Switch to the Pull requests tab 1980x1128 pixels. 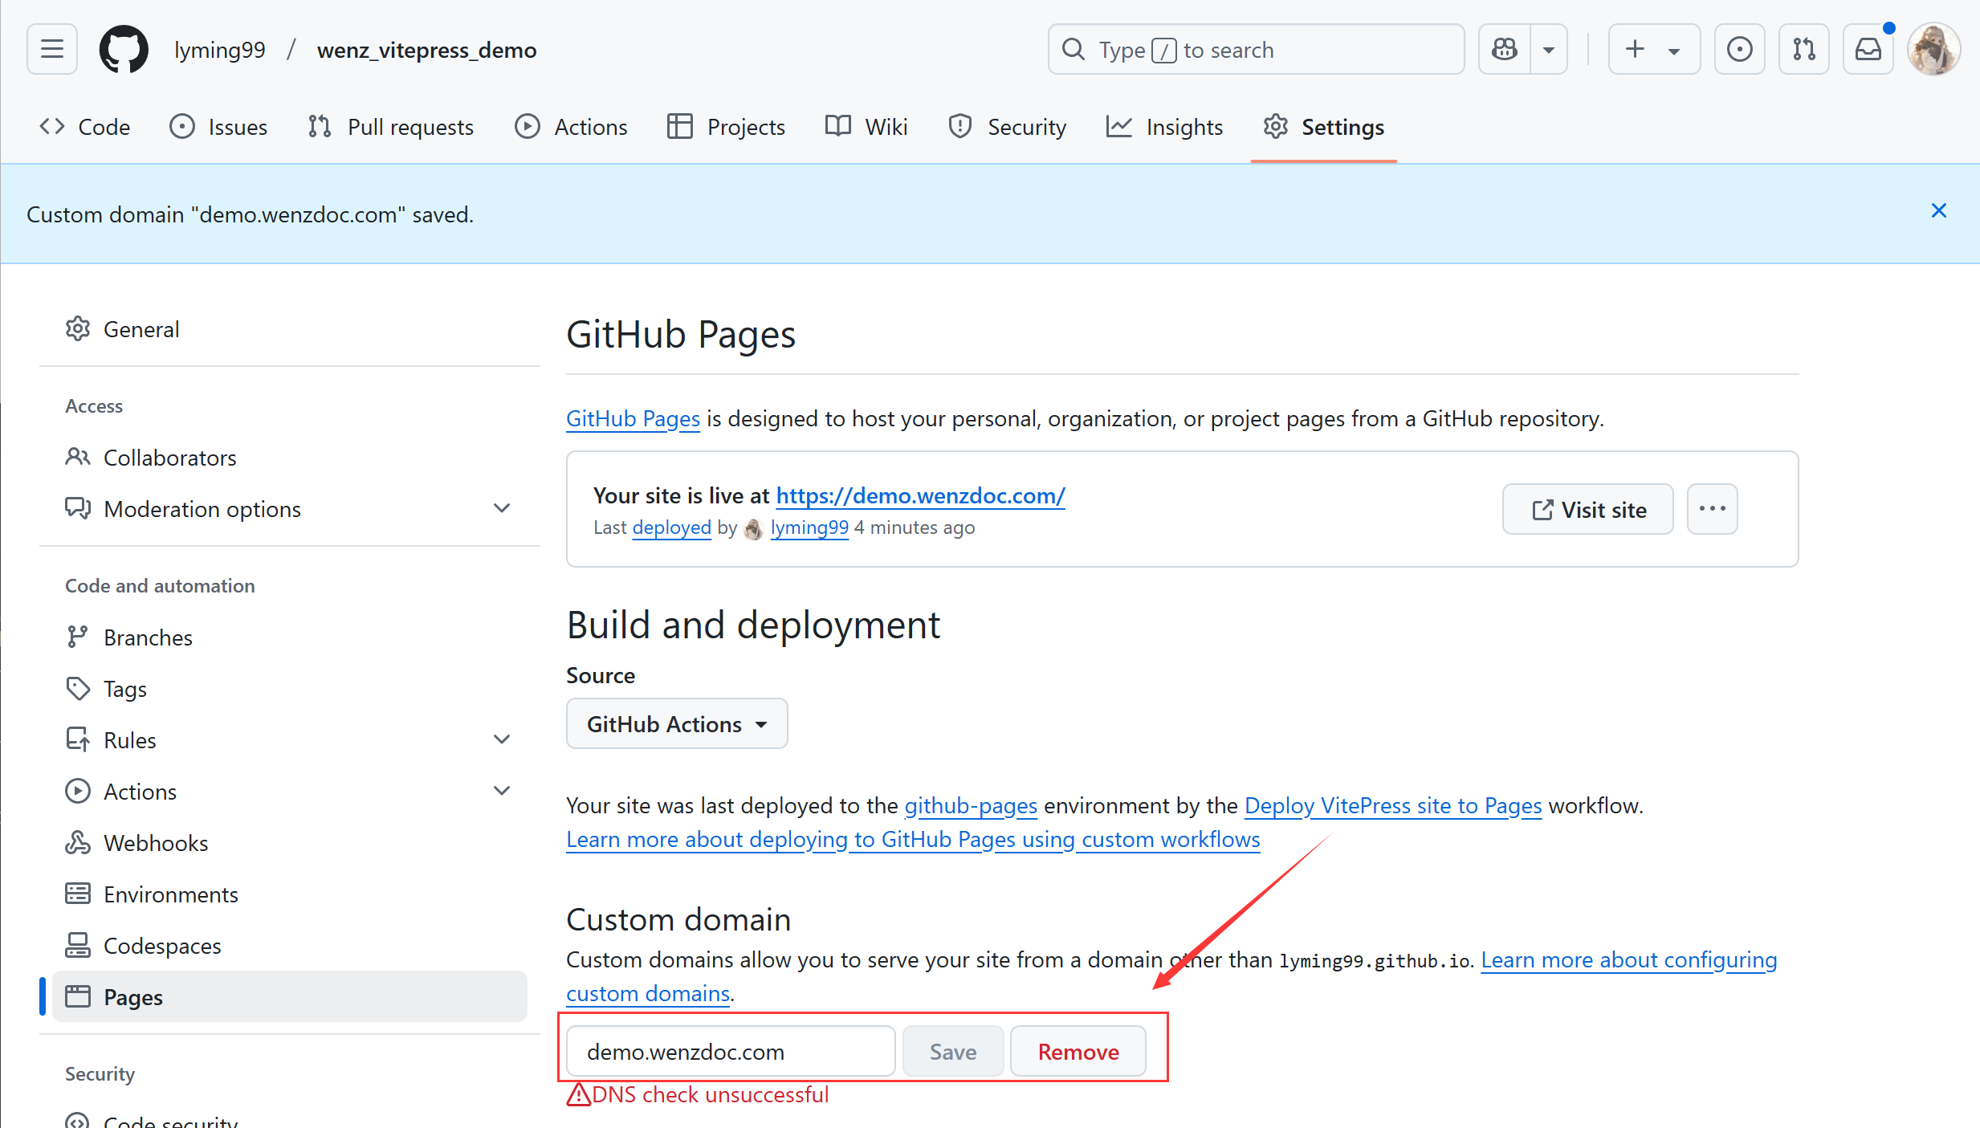point(391,127)
